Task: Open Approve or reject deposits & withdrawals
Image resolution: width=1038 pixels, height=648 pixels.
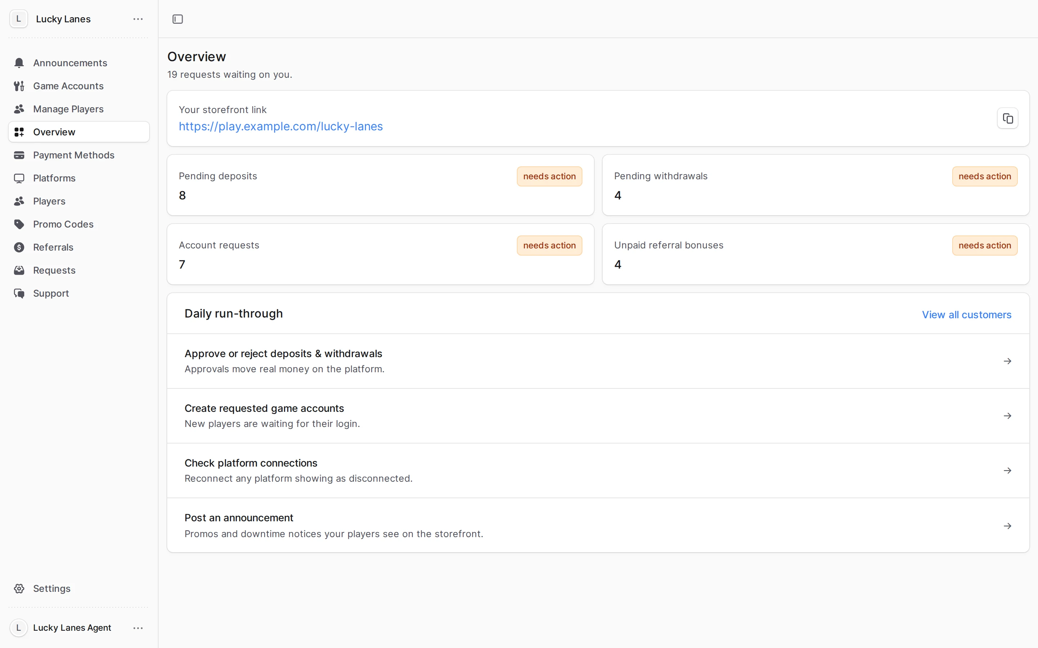Action: click(598, 361)
